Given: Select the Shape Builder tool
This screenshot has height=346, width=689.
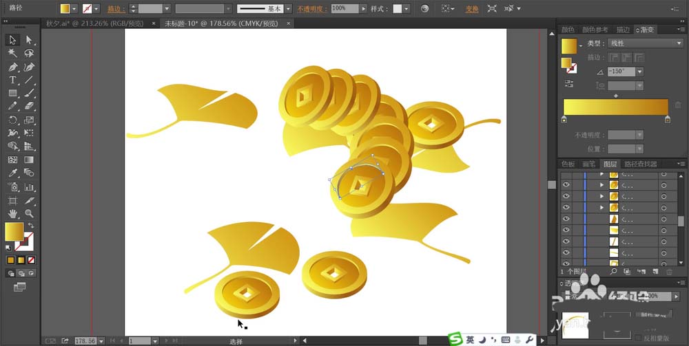Looking at the screenshot, I should (12, 146).
